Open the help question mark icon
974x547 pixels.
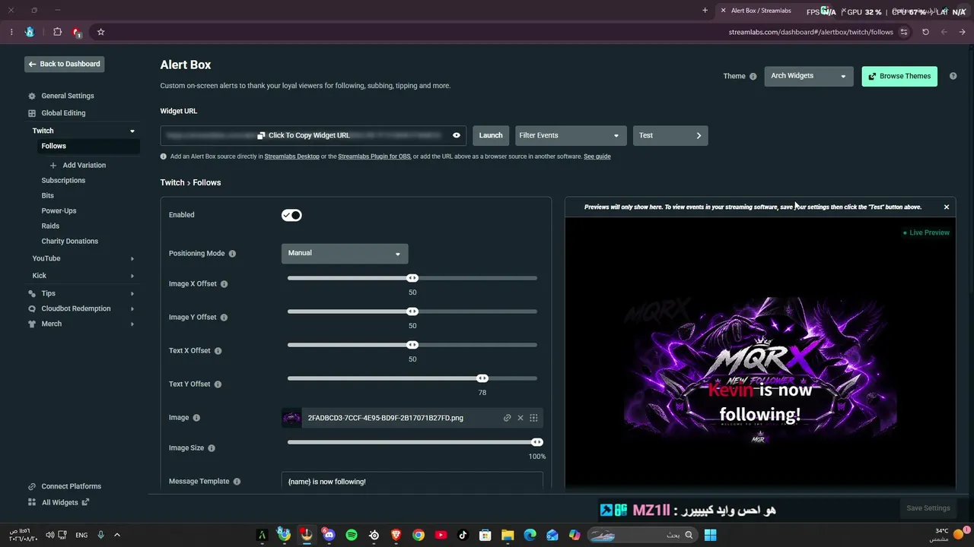953,76
